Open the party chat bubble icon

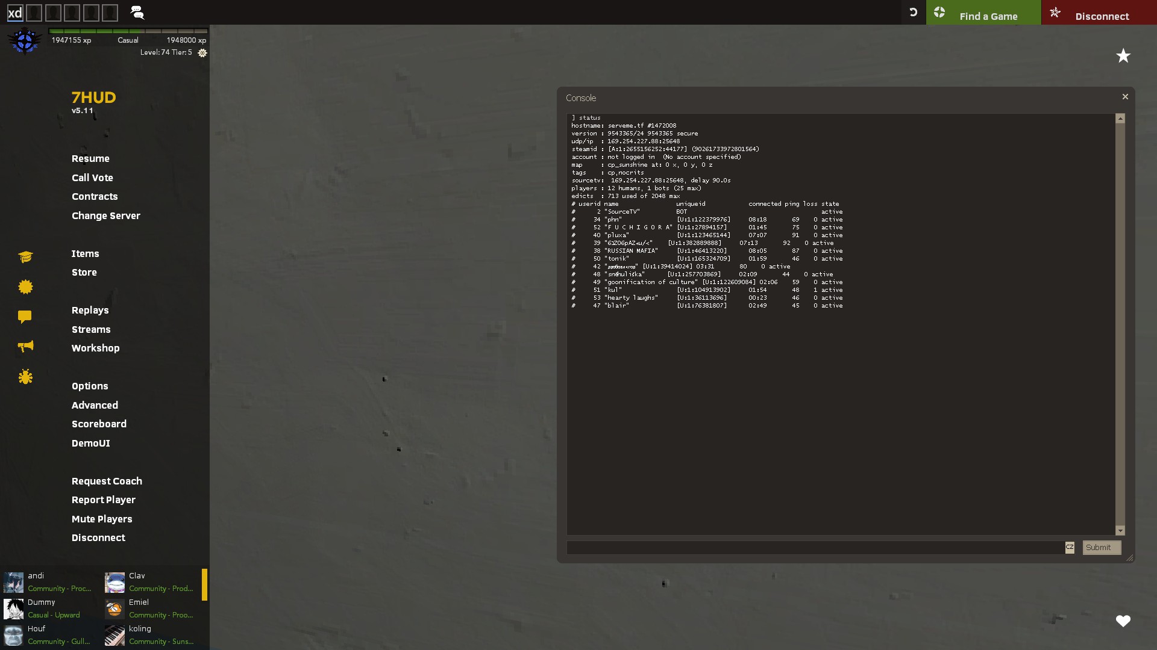coord(137,12)
